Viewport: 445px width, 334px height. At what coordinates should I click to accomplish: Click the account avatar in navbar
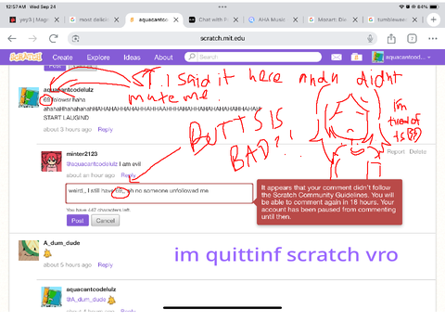click(377, 58)
